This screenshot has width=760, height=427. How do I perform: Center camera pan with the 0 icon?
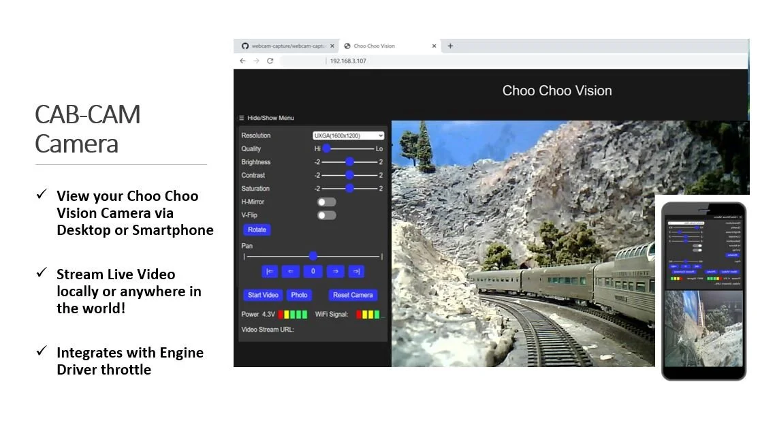(x=313, y=271)
